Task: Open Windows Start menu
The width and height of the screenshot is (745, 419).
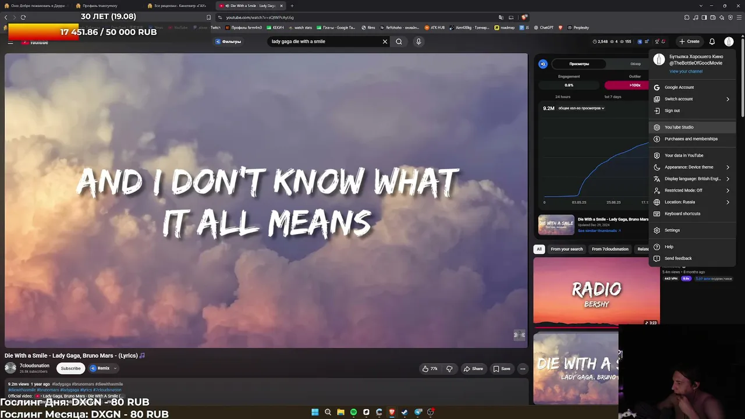Action: pos(315,412)
